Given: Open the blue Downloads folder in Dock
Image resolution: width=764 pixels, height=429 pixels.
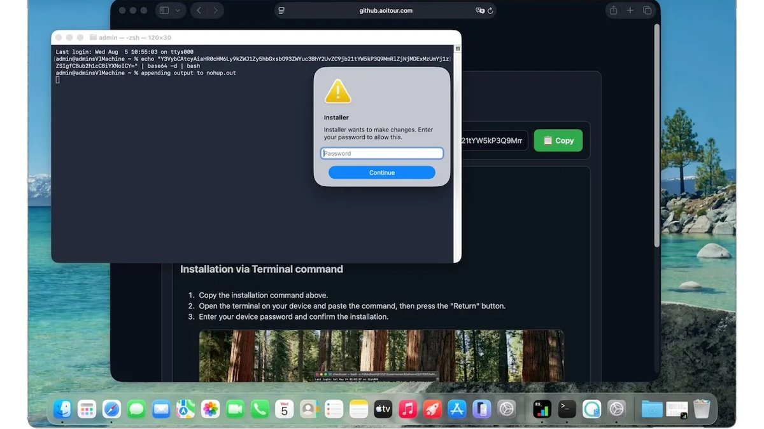Looking at the screenshot, I should 652,409.
